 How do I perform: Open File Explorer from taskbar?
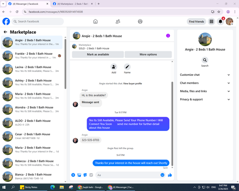pyautogui.click(x=62, y=187)
